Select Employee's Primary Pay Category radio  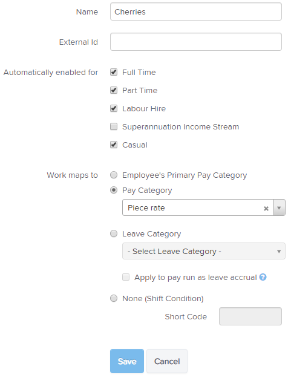coord(114,175)
